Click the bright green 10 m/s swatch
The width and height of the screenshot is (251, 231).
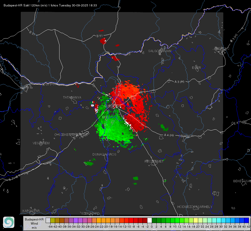(x=177, y=220)
